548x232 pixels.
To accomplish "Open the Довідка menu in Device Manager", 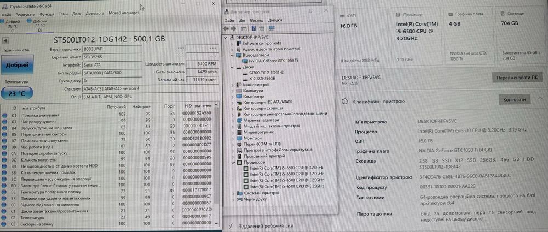I will (x=275, y=21).
